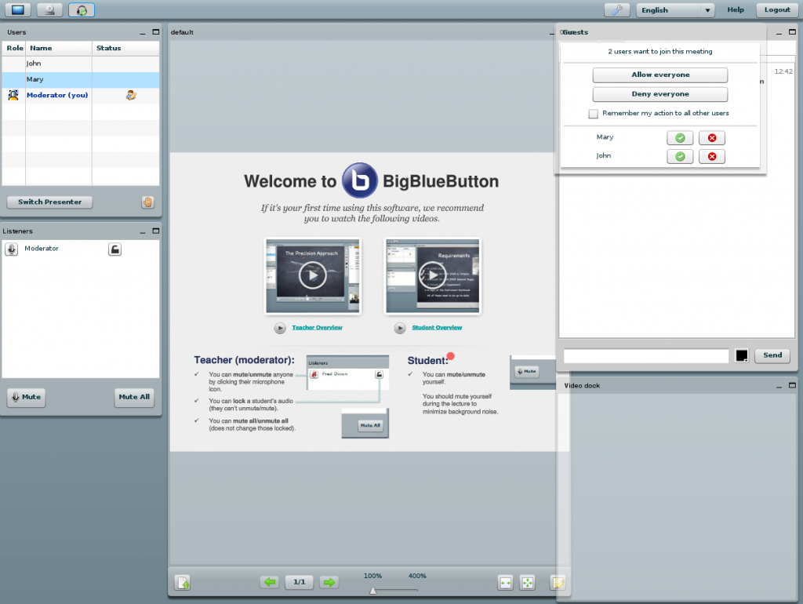Maximize the Users panel
The height and width of the screenshot is (604, 803).
156,31
